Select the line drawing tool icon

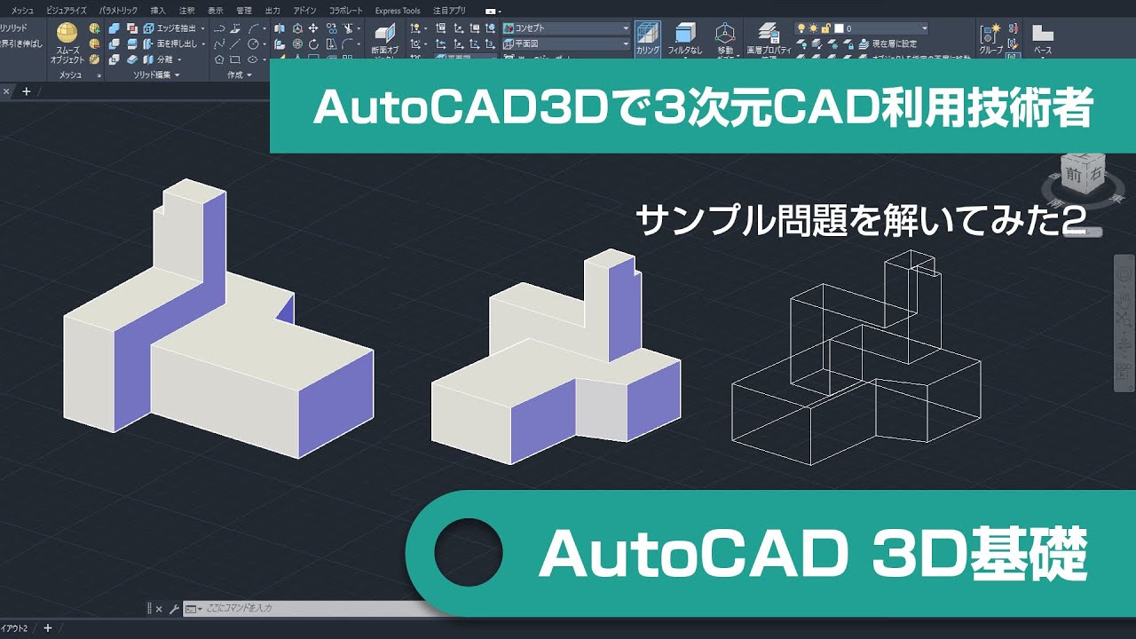coord(235,43)
